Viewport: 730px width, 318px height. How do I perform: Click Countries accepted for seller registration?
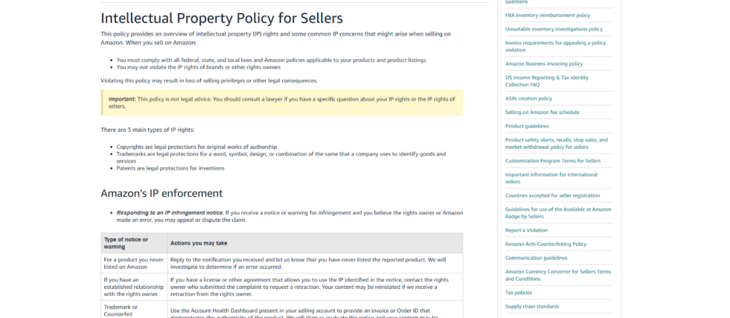coord(552,195)
